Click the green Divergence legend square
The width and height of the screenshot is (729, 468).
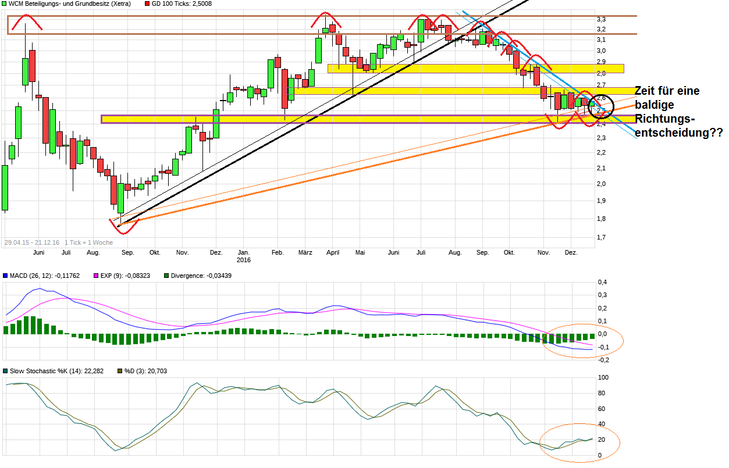167,275
